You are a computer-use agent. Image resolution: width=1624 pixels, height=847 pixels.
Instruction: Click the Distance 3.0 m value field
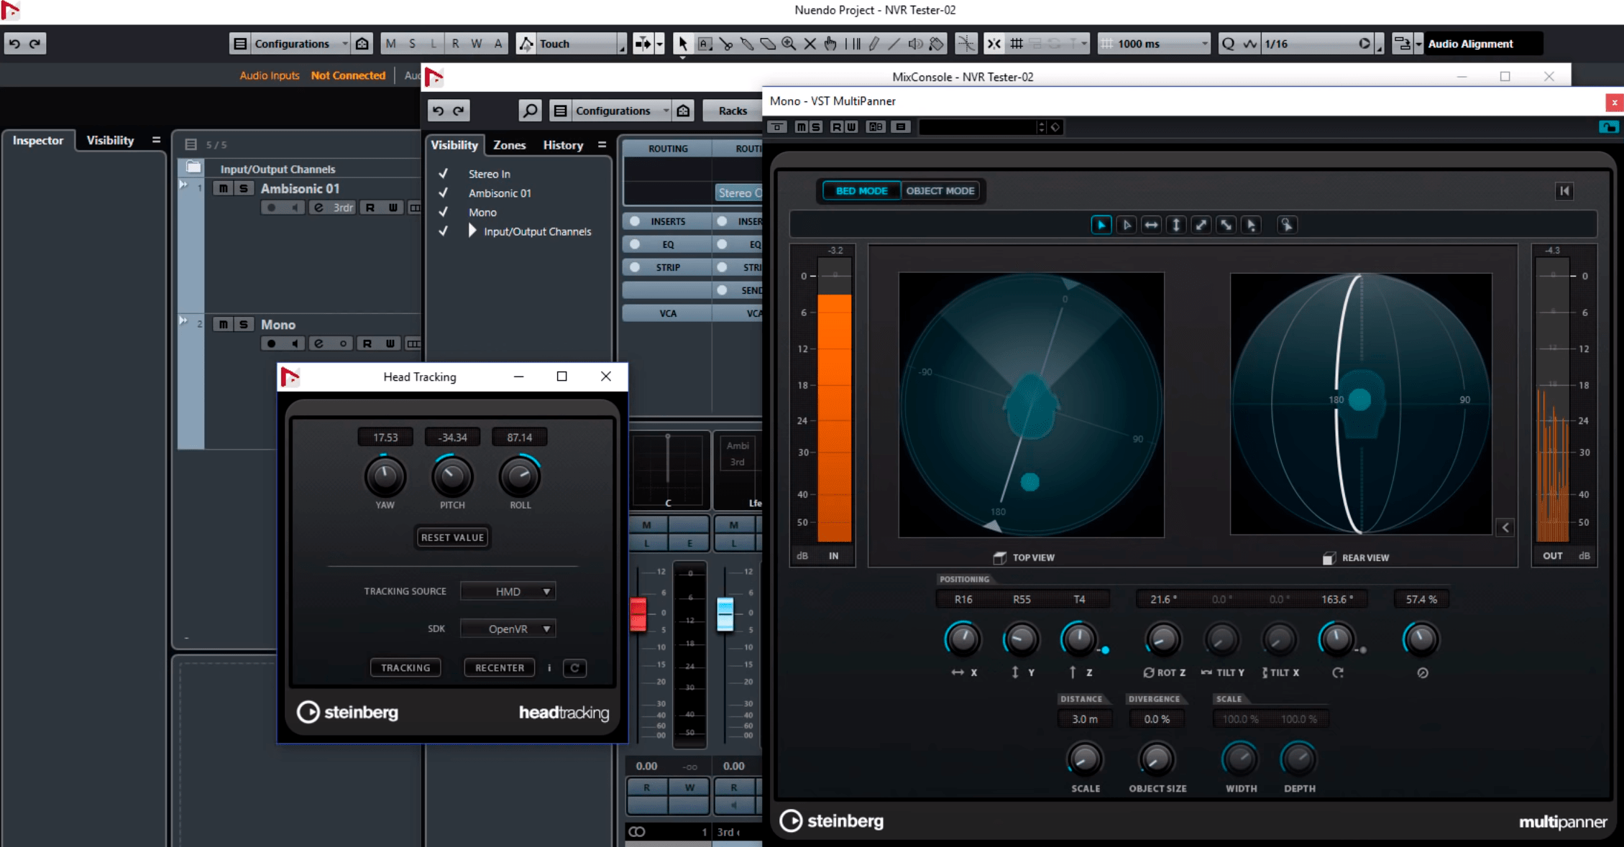pyautogui.click(x=1084, y=718)
